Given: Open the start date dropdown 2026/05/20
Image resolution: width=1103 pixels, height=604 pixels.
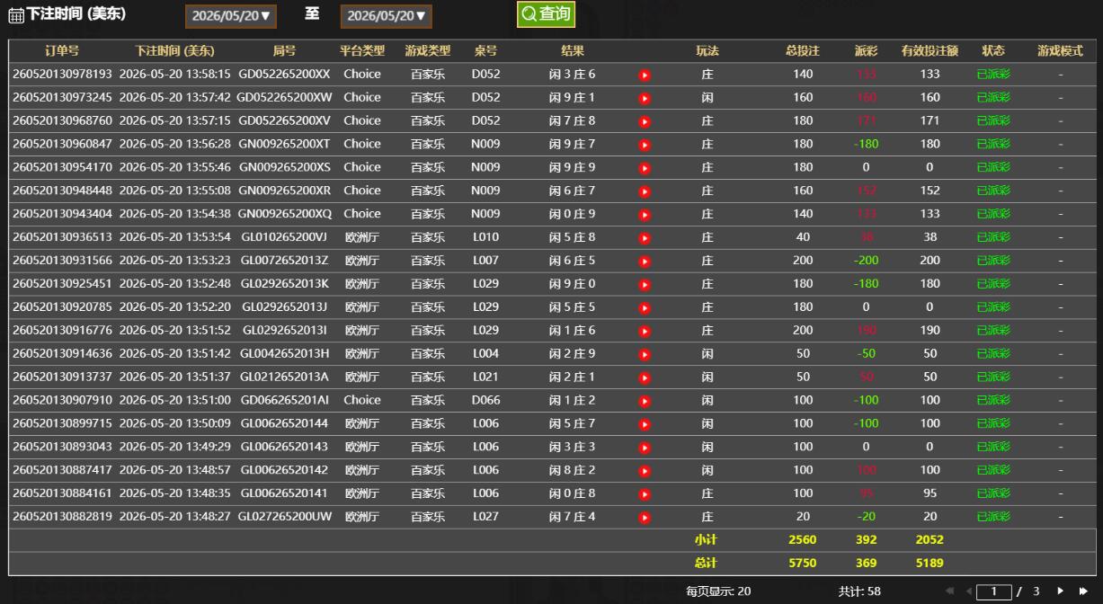Looking at the screenshot, I should 231,16.
